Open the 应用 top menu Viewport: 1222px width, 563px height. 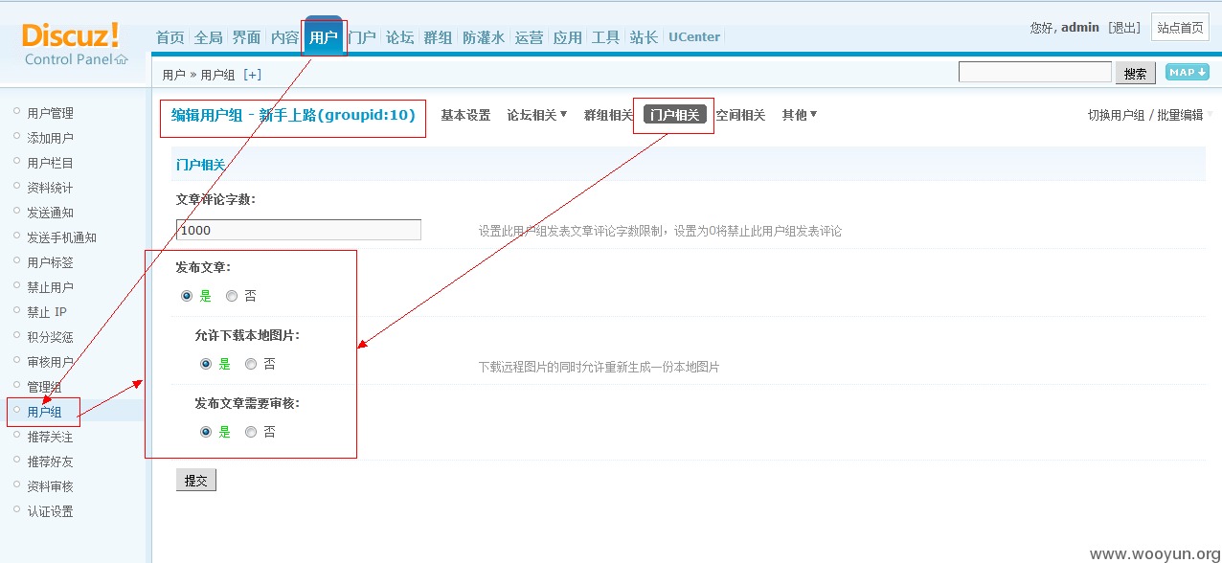tap(568, 37)
